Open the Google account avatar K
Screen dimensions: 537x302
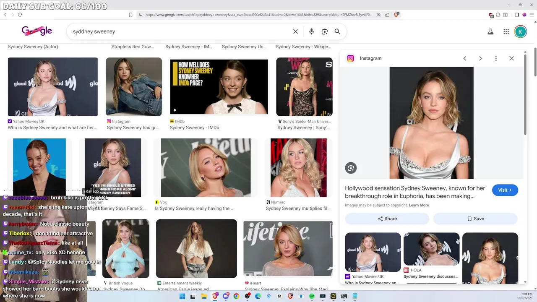521,31
